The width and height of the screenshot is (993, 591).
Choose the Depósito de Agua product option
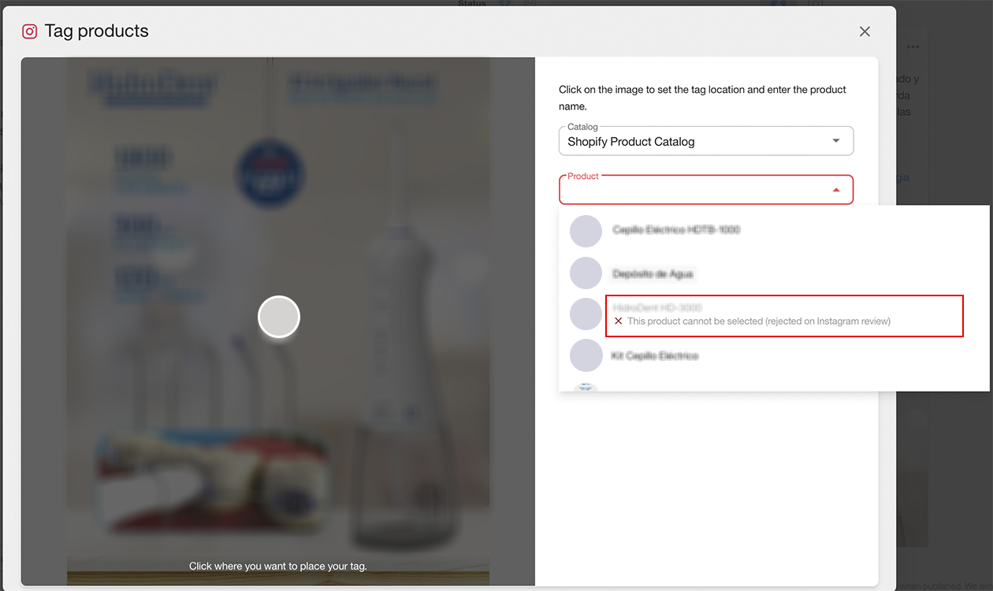653,273
